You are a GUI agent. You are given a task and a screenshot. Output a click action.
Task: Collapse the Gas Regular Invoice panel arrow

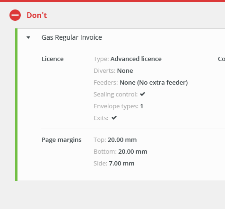click(28, 37)
